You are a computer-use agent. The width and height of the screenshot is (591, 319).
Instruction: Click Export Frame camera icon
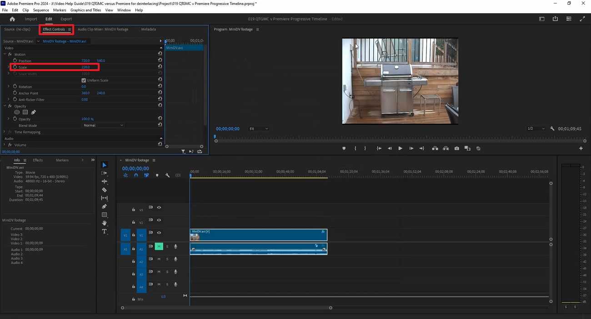coord(456,148)
